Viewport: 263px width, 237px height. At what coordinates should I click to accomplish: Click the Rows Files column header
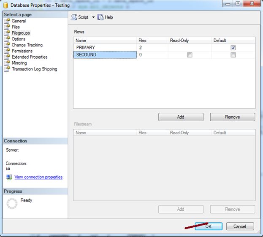[152, 41]
